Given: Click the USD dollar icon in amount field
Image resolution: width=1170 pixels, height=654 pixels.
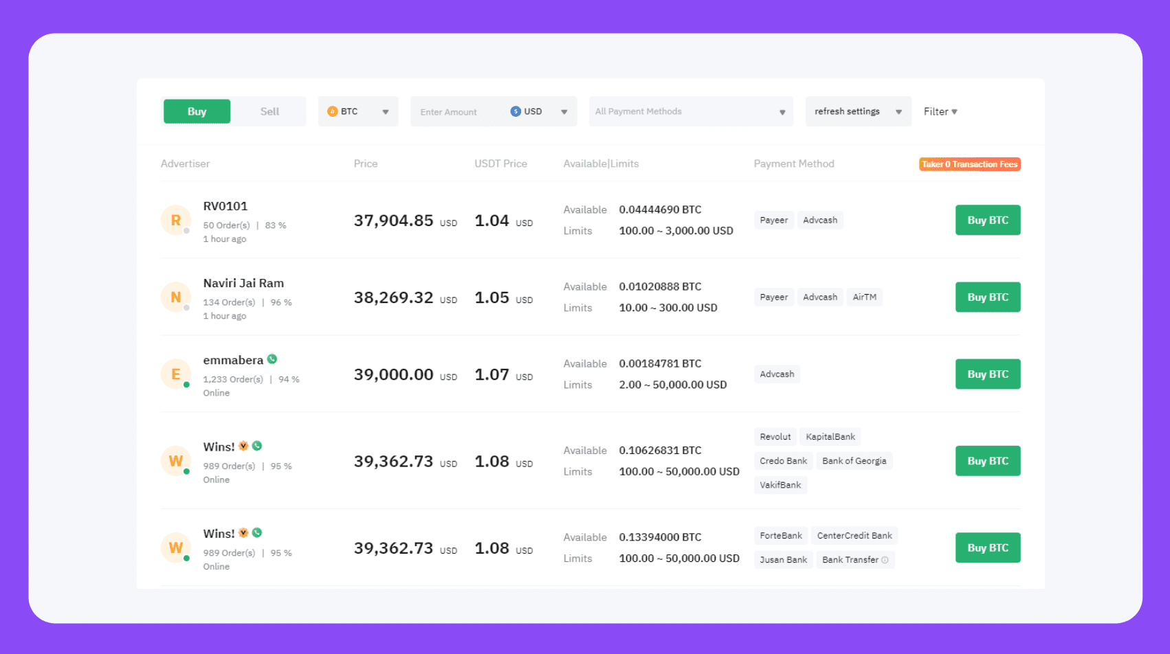Looking at the screenshot, I should [516, 111].
